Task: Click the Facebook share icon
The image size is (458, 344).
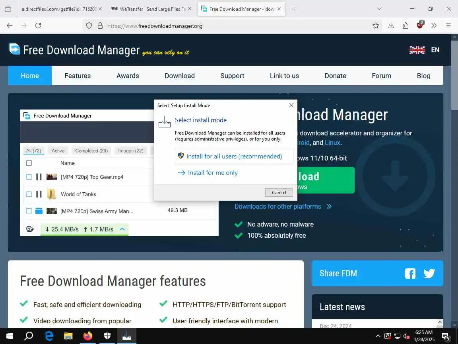Action: pos(410,274)
